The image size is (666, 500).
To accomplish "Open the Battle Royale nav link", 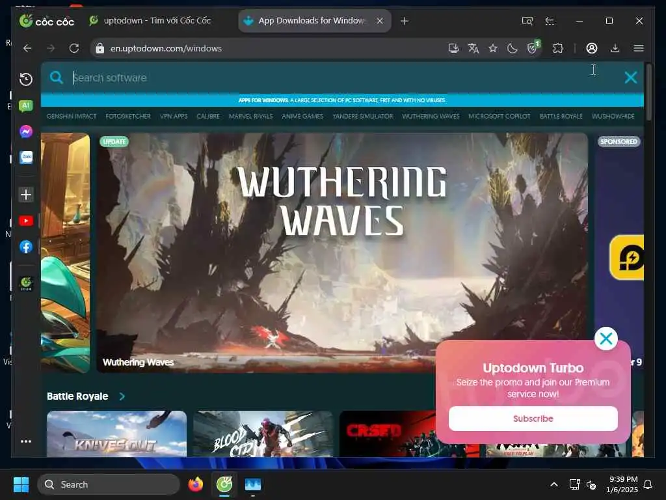I will click(561, 116).
